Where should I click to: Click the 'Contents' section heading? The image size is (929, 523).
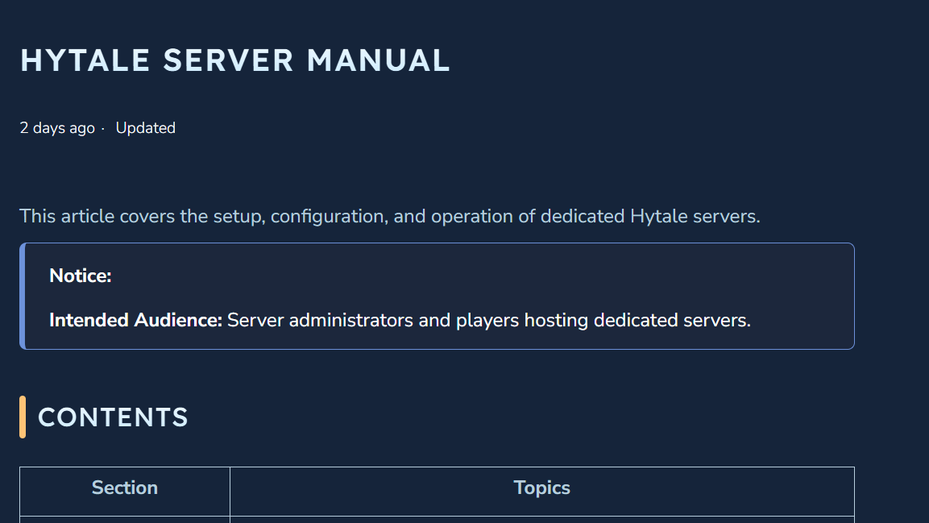pyautogui.click(x=113, y=417)
